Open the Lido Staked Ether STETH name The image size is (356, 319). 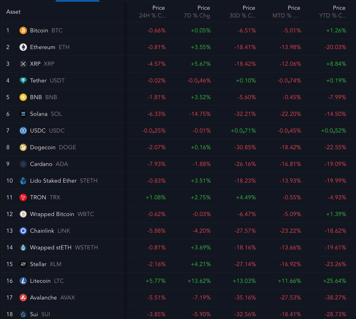pos(64,181)
